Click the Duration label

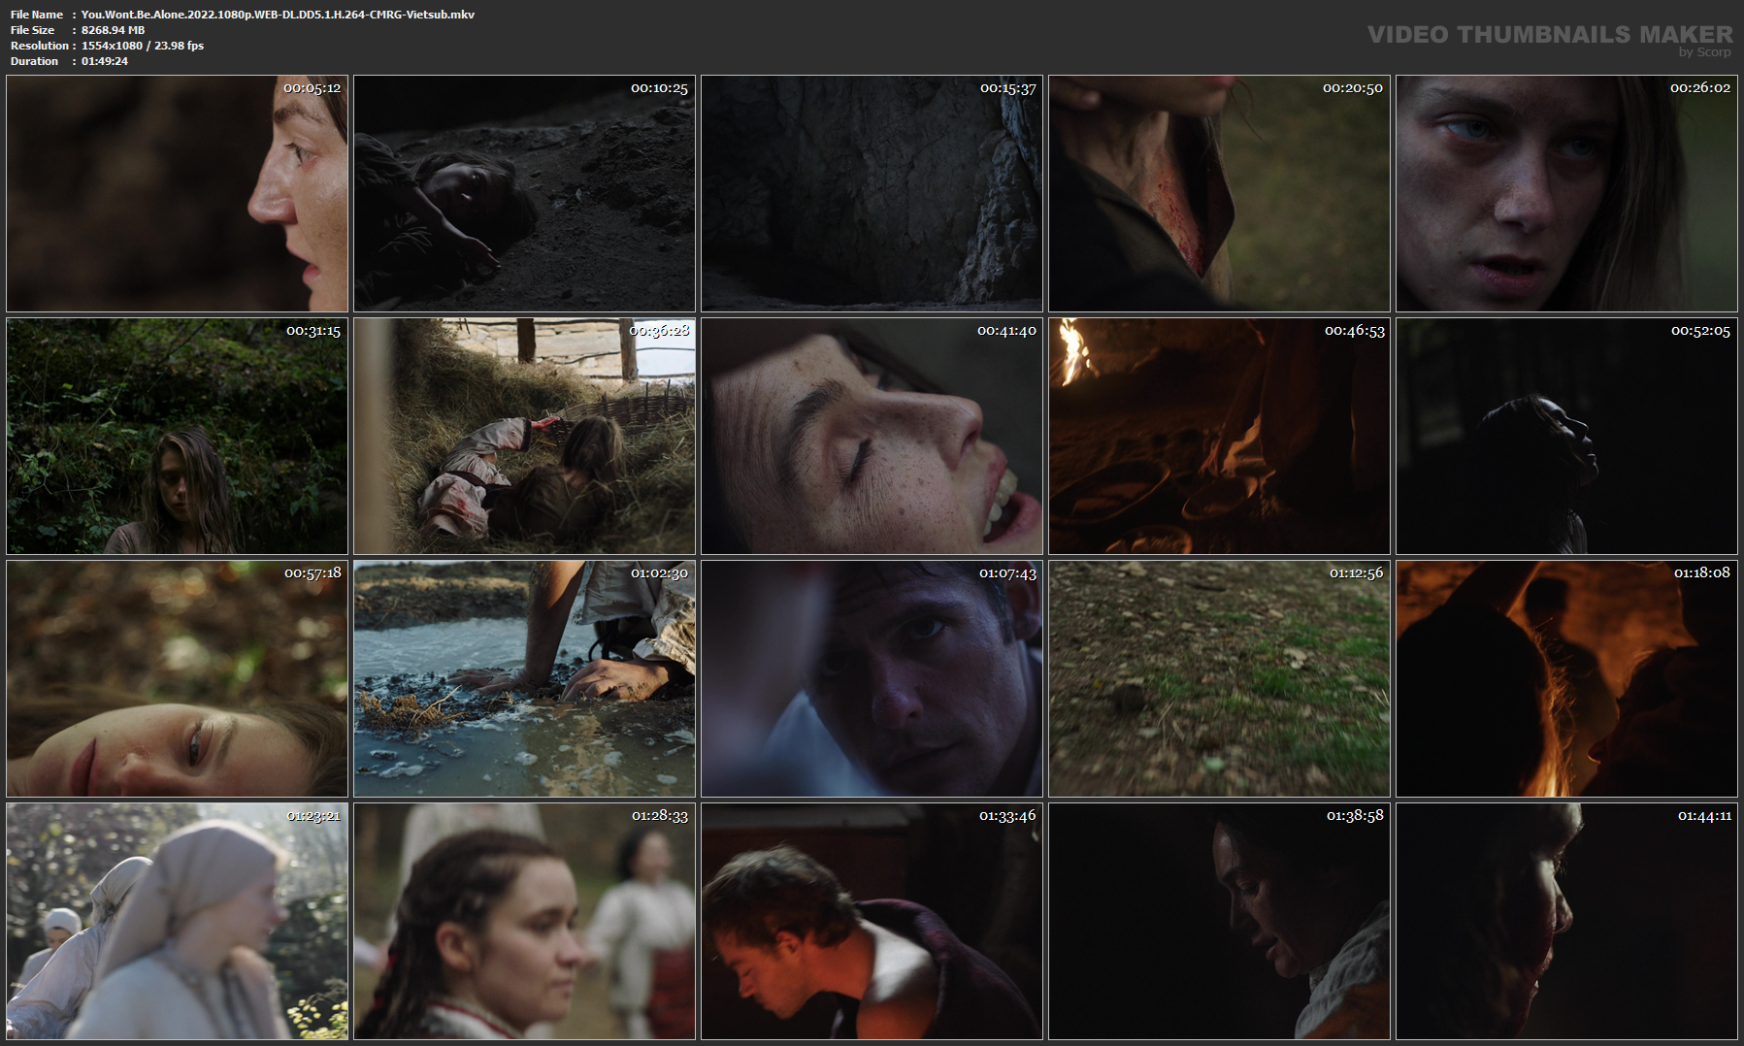(x=35, y=61)
